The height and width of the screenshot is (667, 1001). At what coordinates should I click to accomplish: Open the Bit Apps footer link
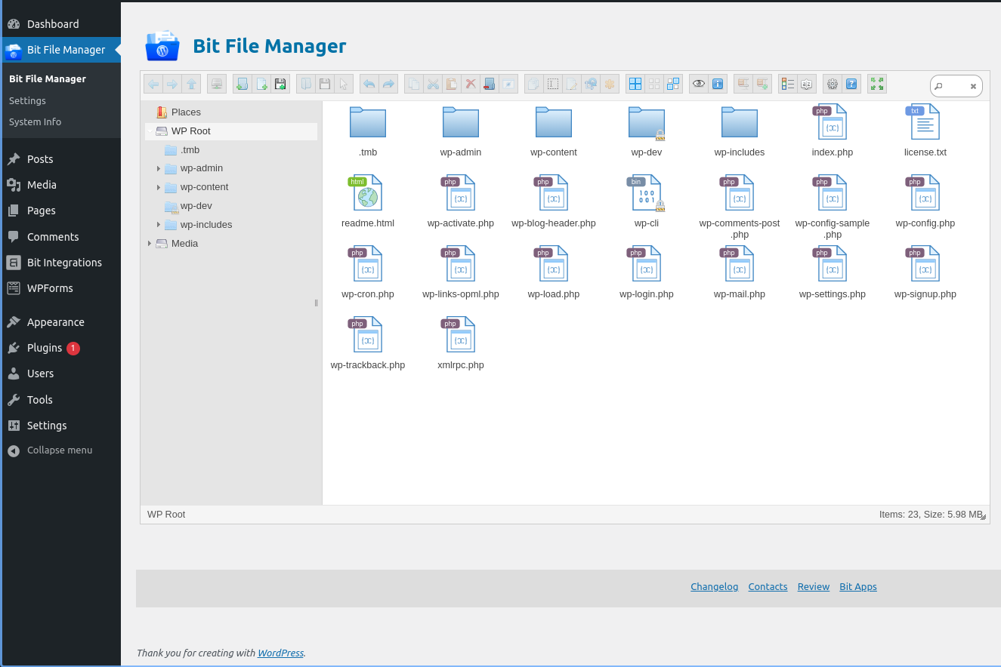(858, 586)
